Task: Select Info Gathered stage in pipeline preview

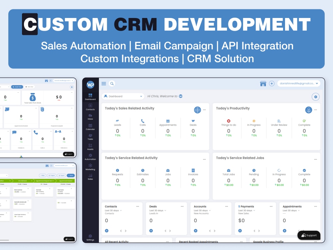Action: pos(23,181)
